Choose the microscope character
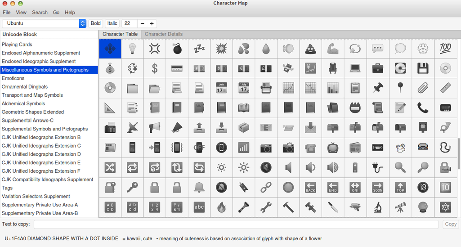 click(377, 207)
